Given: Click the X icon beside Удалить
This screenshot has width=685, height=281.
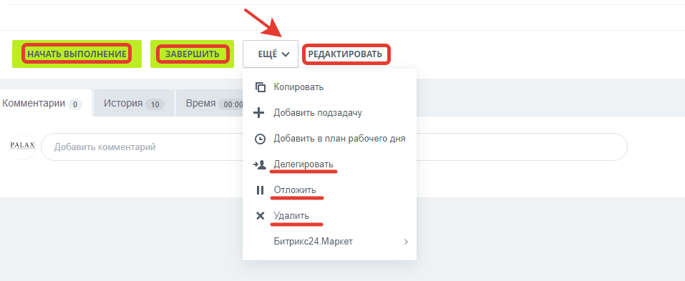Looking at the screenshot, I should coord(260,215).
